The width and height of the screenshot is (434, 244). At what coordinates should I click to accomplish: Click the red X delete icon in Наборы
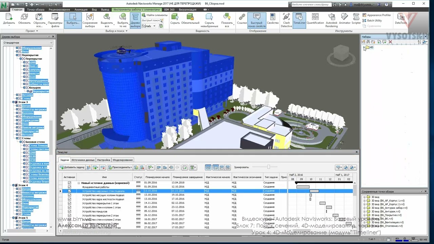click(390, 42)
